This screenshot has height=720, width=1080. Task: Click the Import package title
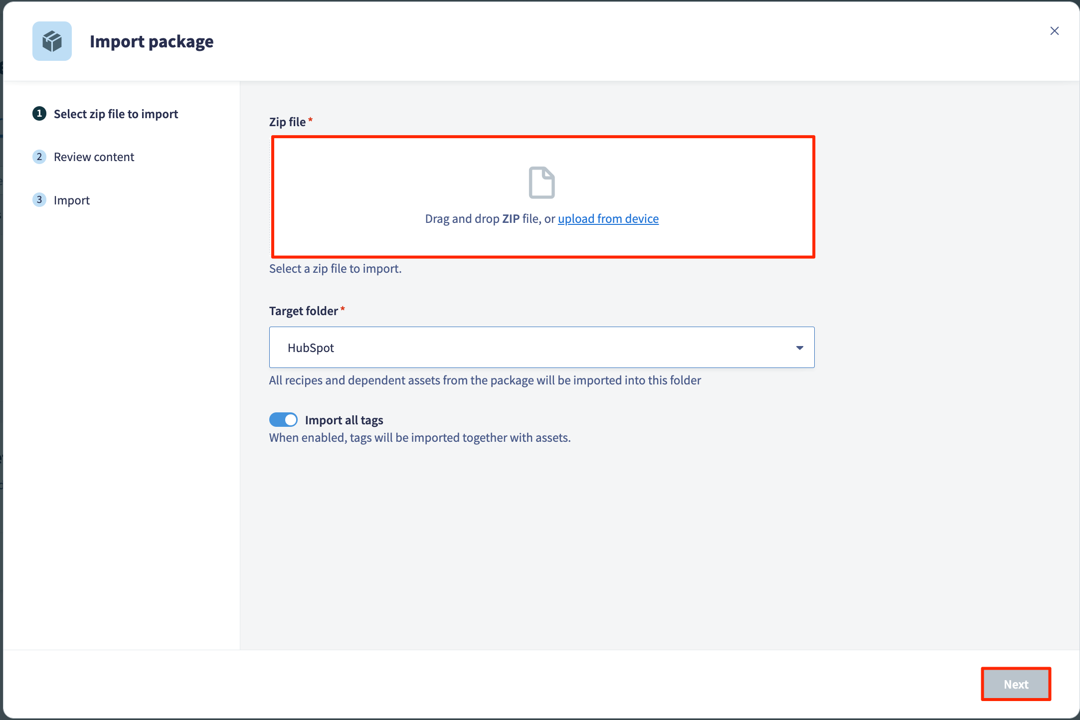click(x=152, y=41)
